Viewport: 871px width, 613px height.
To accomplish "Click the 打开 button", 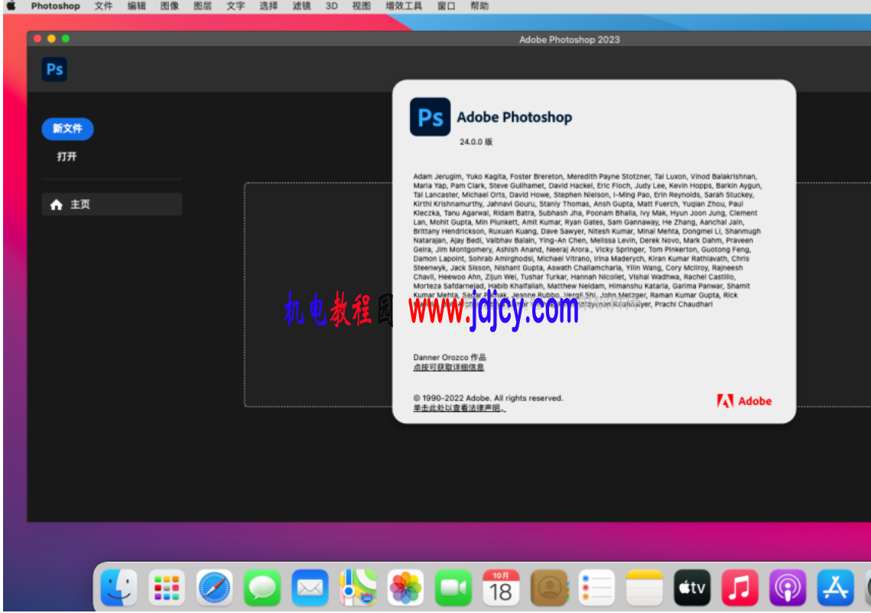I will pyautogui.click(x=67, y=157).
